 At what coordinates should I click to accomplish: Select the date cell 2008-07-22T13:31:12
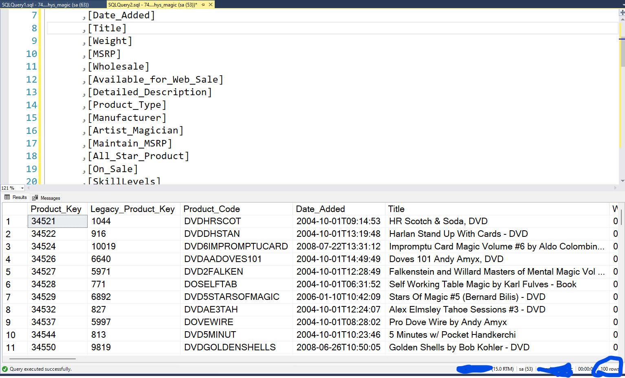pos(339,246)
